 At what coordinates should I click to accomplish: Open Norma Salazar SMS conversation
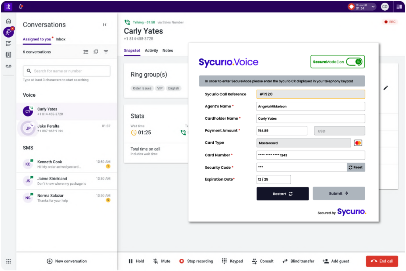coord(67,198)
